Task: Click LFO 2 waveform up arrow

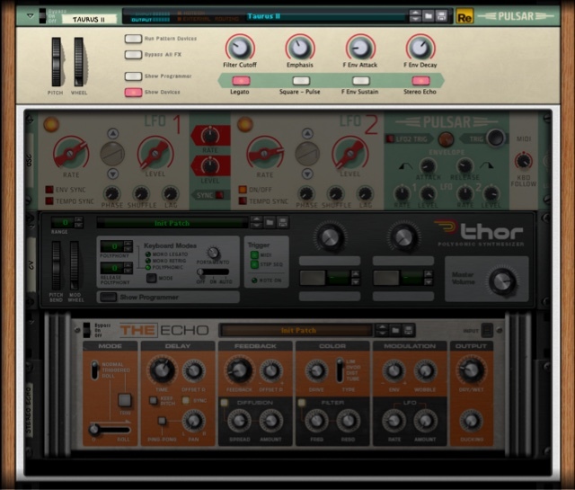Action: point(307,133)
